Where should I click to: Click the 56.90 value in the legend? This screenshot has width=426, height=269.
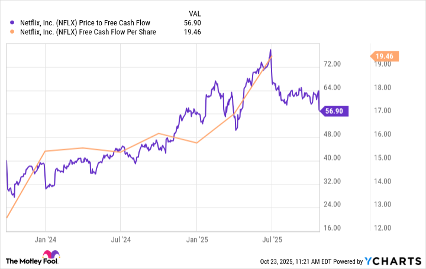(x=193, y=23)
